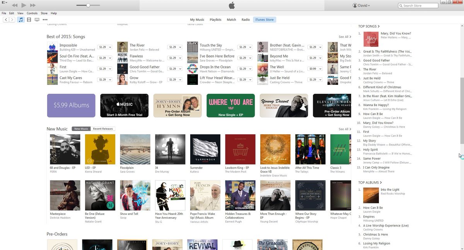
Task: Open Hidden Treasures & Collaborations cover
Action: pos(240,195)
